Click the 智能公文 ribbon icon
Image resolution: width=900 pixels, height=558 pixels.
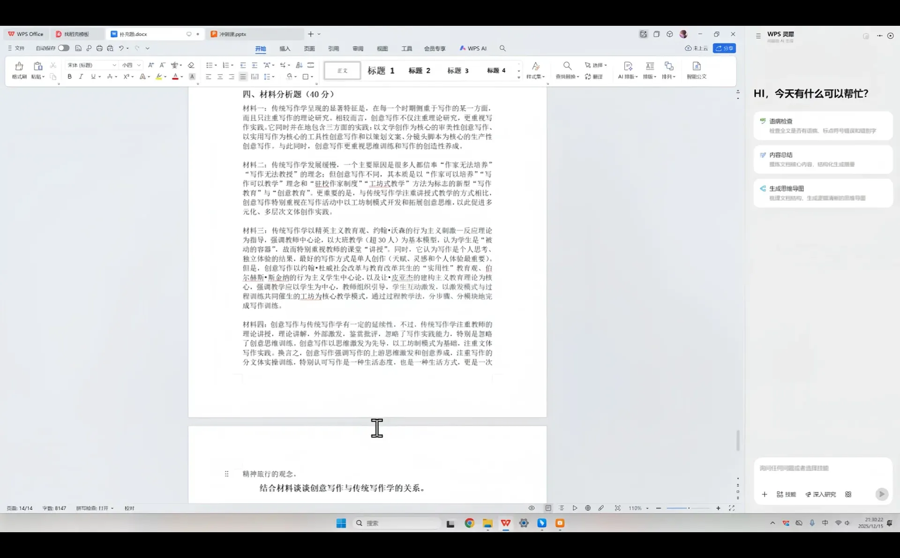(696, 70)
